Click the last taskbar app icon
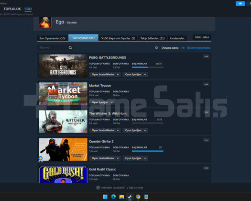 (x=146, y=197)
